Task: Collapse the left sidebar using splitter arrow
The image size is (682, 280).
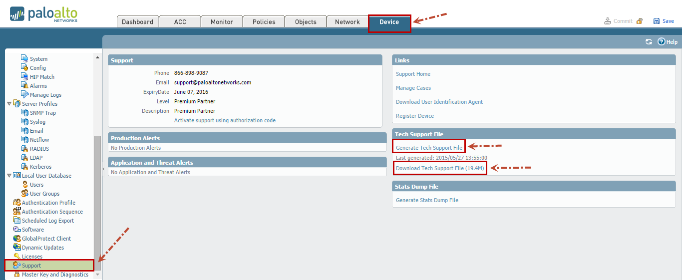Action: click(x=103, y=170)
